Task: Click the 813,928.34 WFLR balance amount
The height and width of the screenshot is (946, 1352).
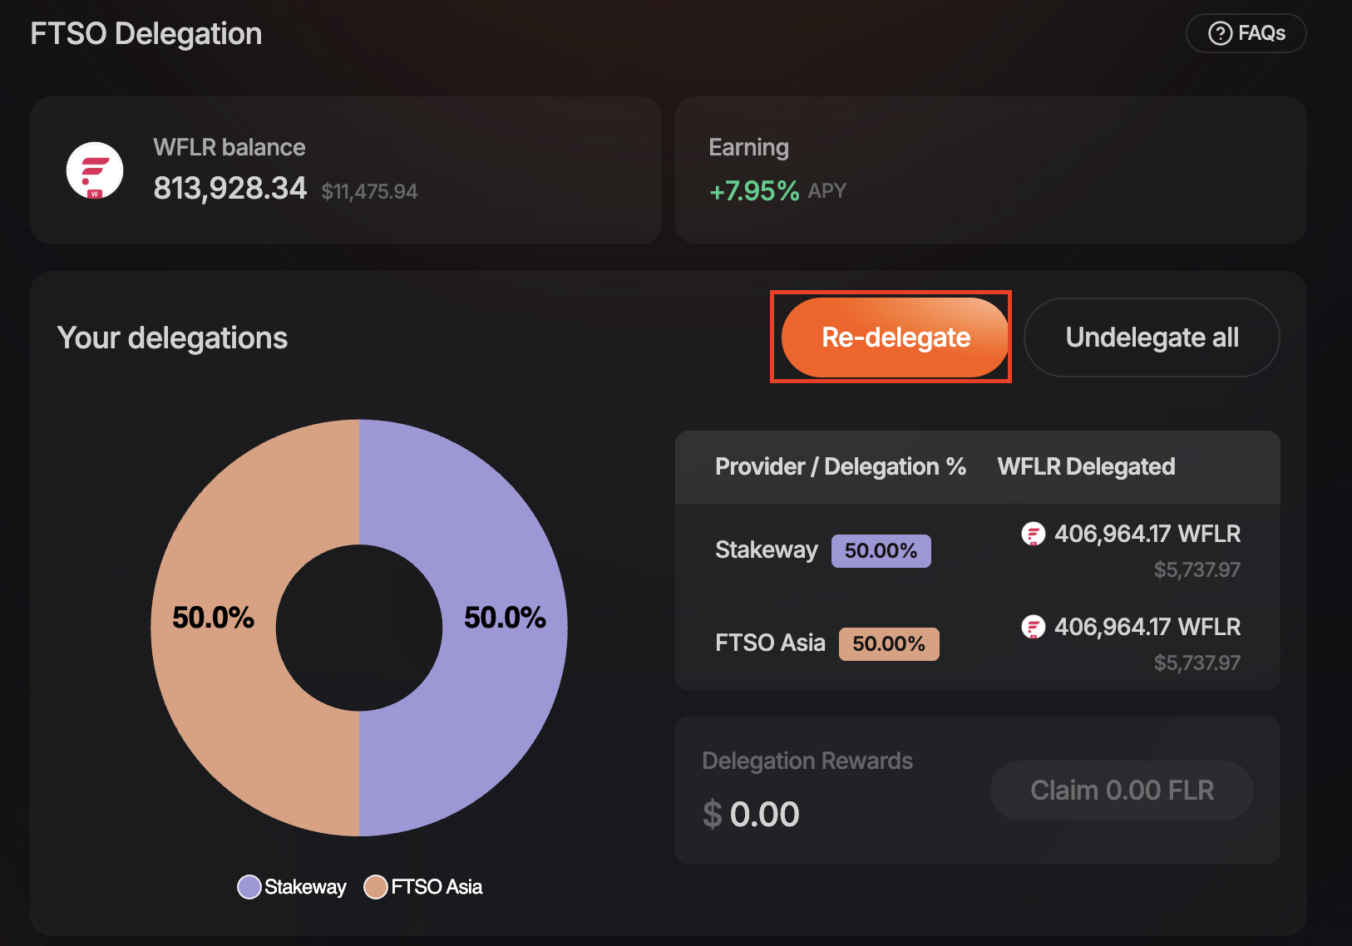Action: 230,189
